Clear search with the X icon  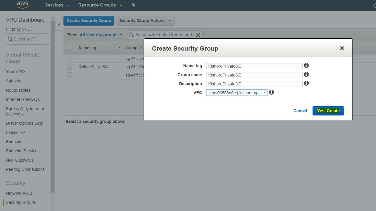198,35
